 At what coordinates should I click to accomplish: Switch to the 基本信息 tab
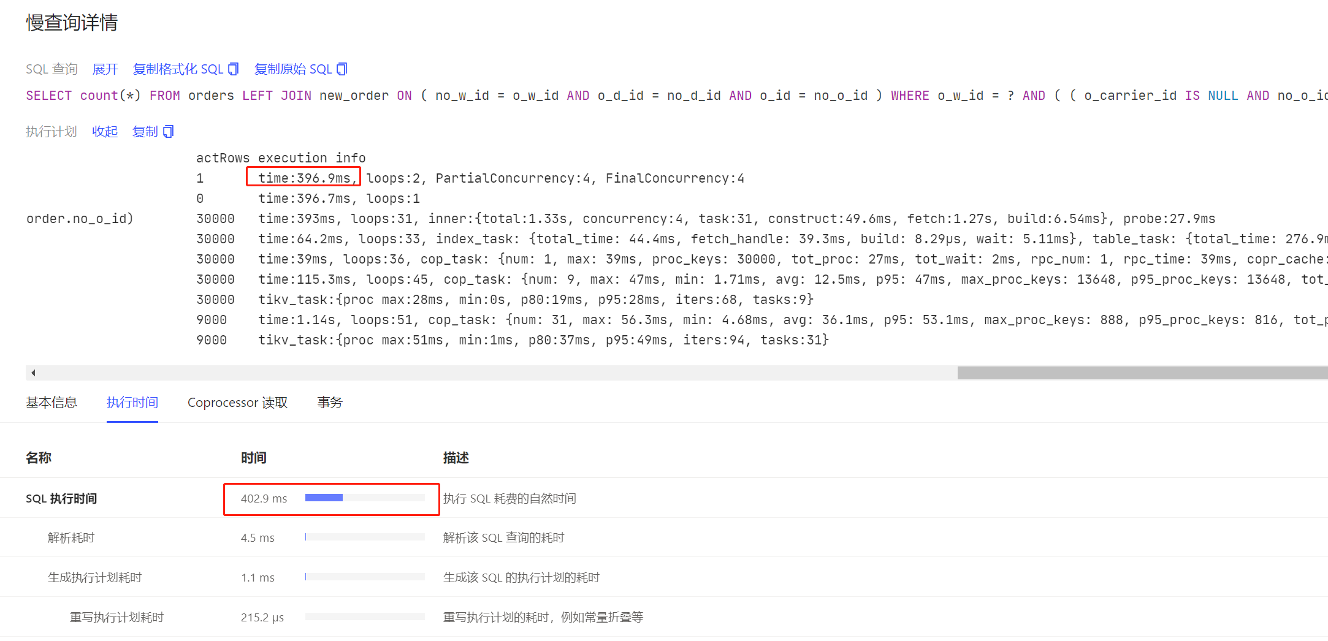click(52, 403)
